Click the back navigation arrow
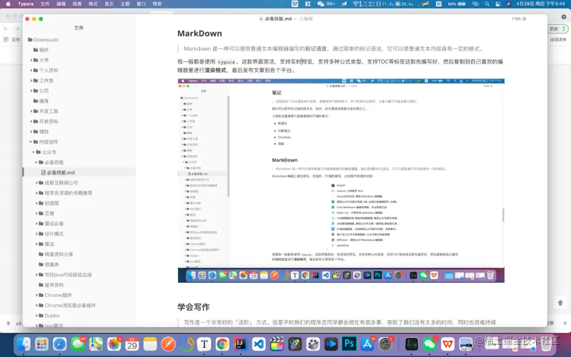 coord(6,30)
